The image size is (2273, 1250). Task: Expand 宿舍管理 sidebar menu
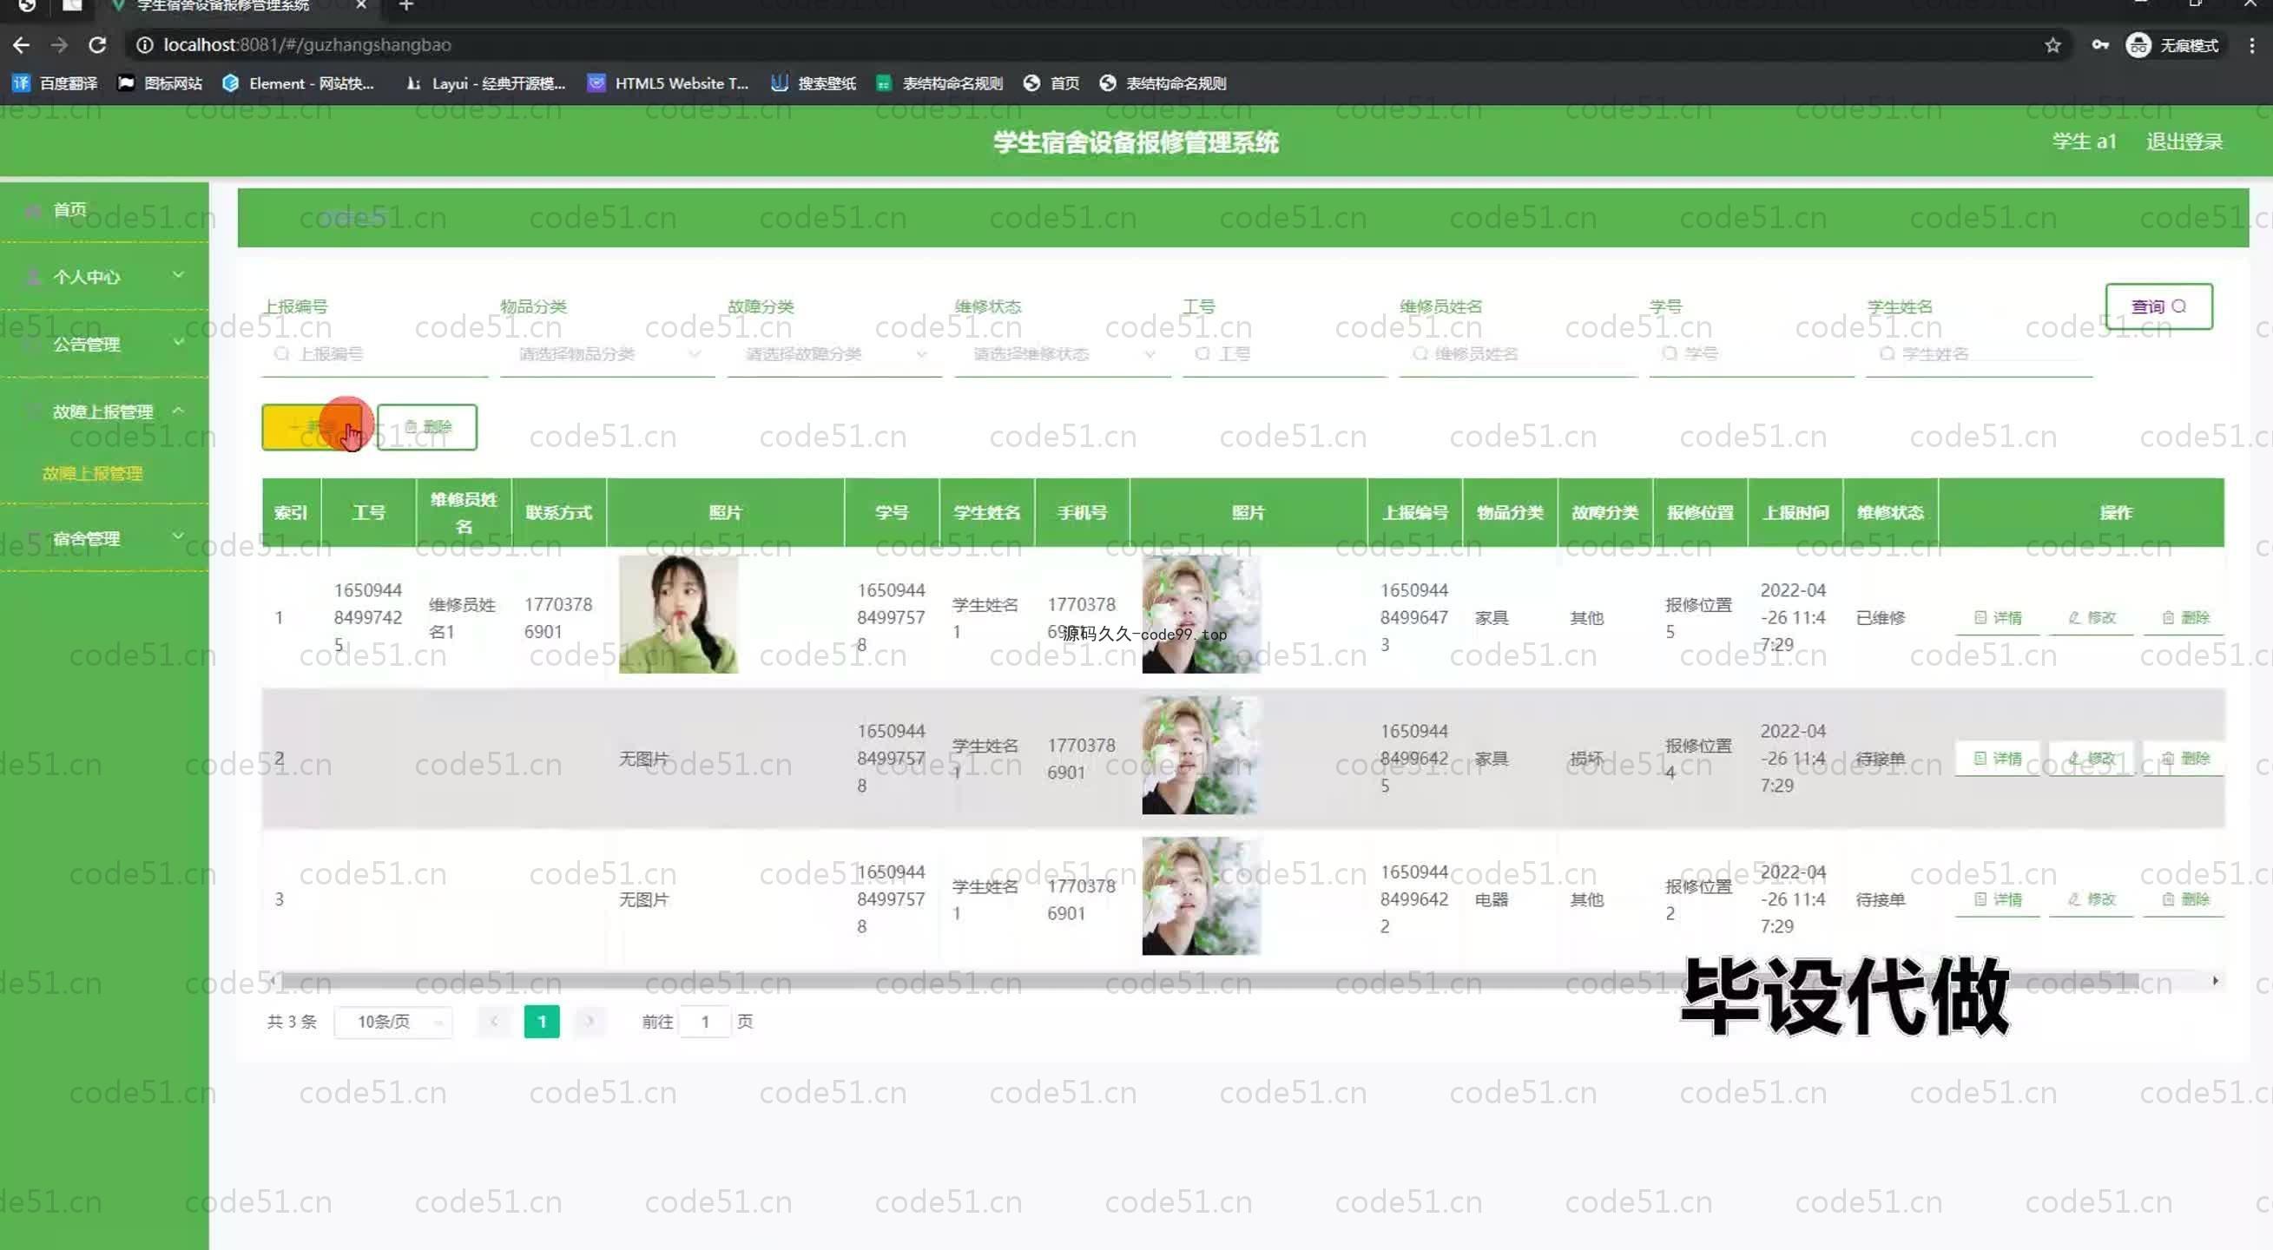(104, 538)
